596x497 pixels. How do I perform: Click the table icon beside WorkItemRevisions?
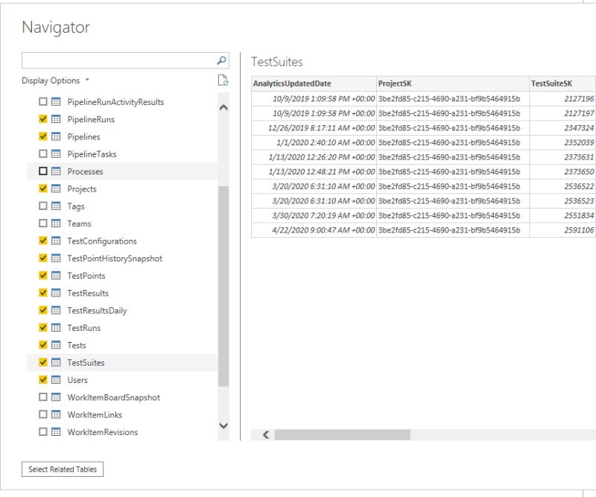point(56,432)
